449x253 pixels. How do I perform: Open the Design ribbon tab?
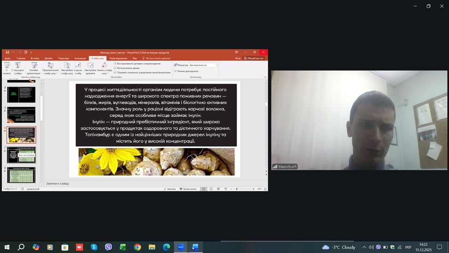[48, 59]
